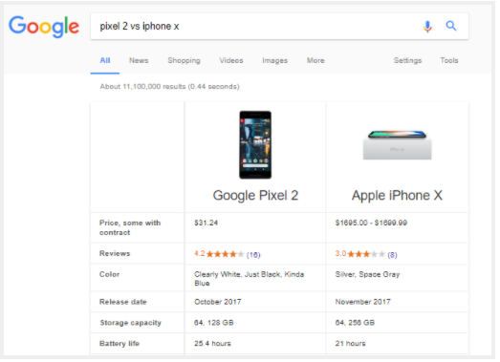Switch to the News tab
Viewport: 500px width, 362px height.
(x=139, y=60)
